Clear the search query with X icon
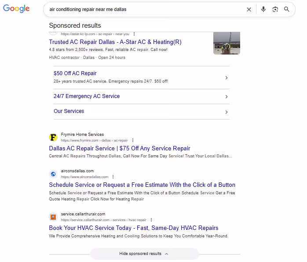This screenshot has width=307, height=262. coord(249,9)
